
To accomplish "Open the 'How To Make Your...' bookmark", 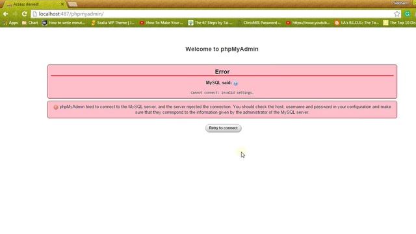I will coord(161,23).
